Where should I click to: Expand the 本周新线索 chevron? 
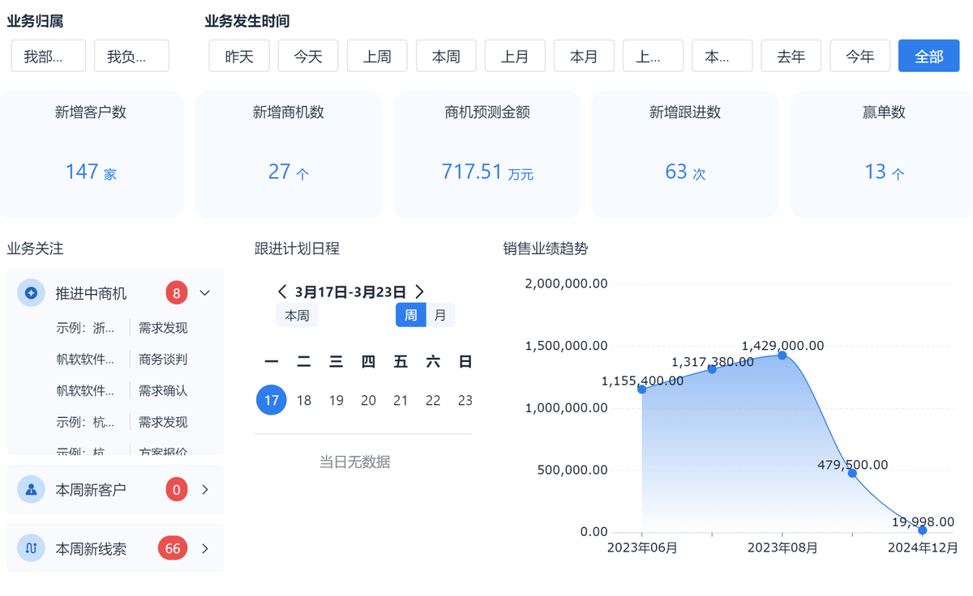click(205, 548)
